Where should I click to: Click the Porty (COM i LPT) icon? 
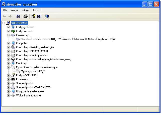(x=13, y=75)
